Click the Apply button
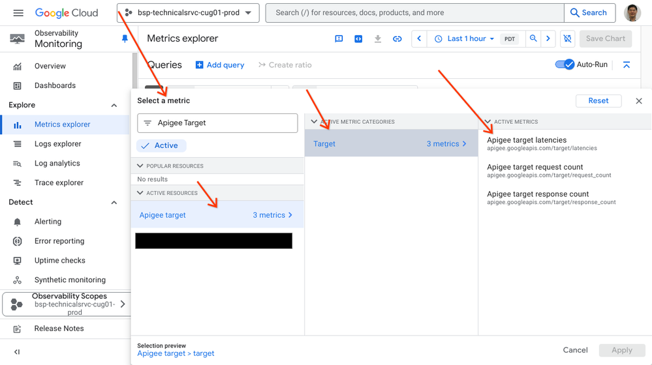The image size is (652, 365). click(621, 351)
